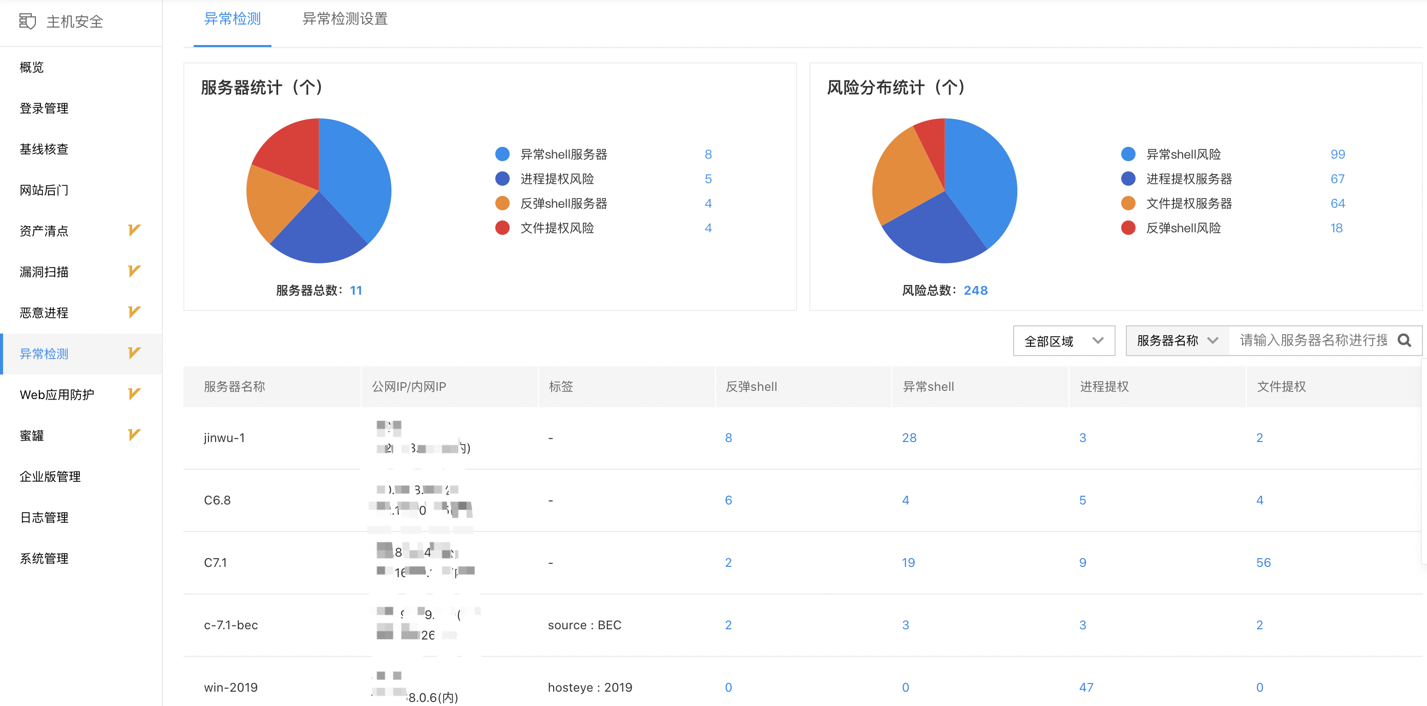
Task: Click the risk total number 248
Action: click(x=976, y=291)
